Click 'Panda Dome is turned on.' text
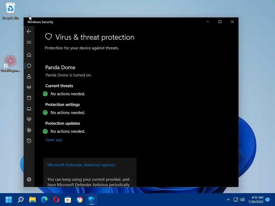The height and width of the screenshot is (206, 275). click(68, 75)
